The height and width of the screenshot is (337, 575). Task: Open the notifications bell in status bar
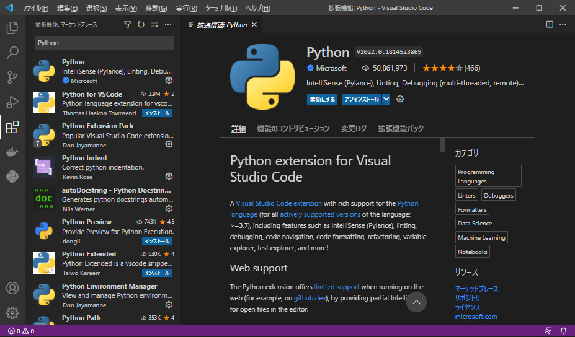tap(563, 331)
